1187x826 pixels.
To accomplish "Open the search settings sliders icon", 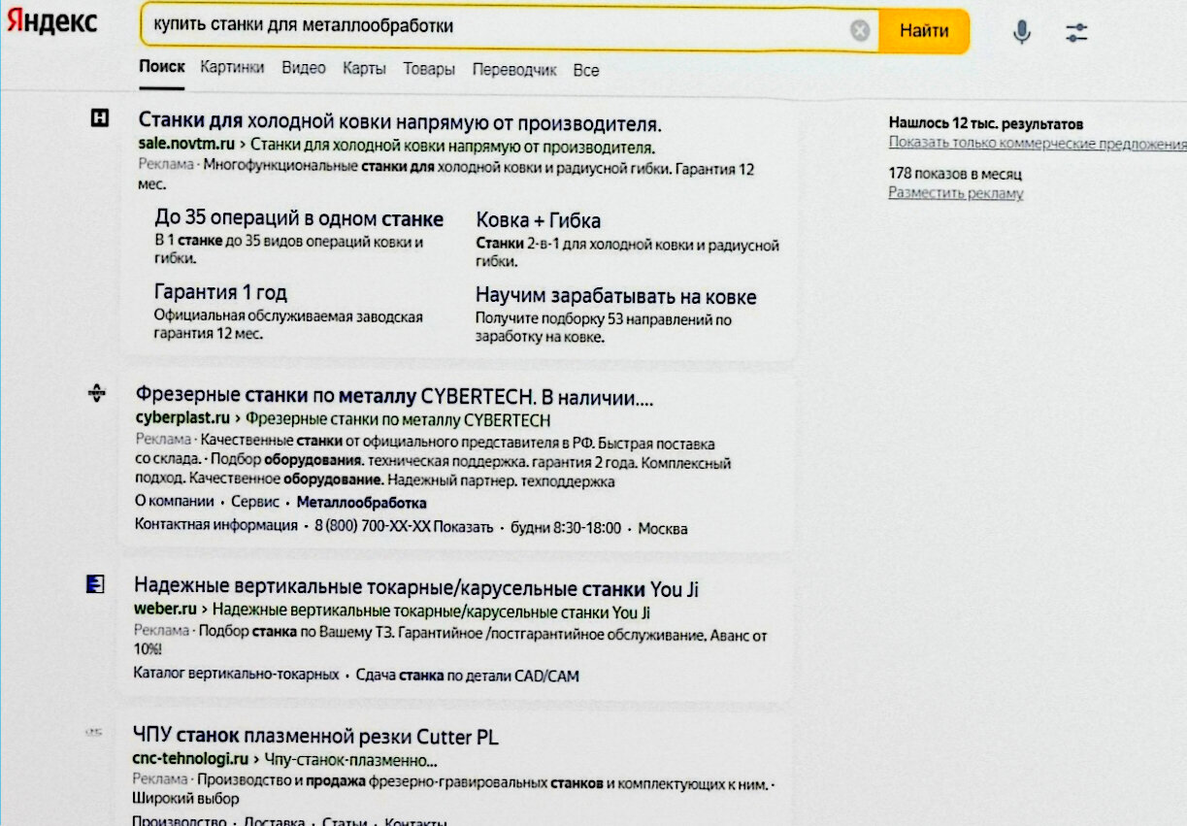I will 1075,30.
